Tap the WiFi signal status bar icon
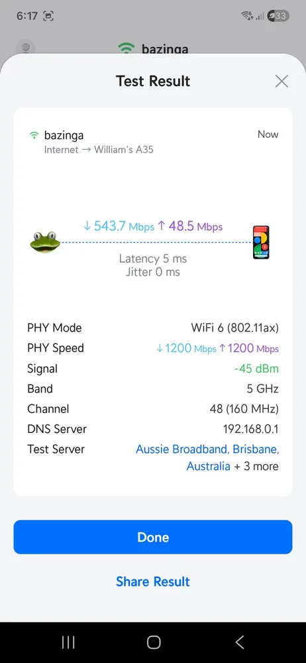Image resolution: width=306 pixels, height=663 pixels. point(247,16)
